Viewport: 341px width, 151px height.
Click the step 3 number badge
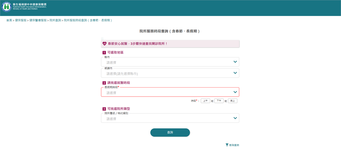104,109
